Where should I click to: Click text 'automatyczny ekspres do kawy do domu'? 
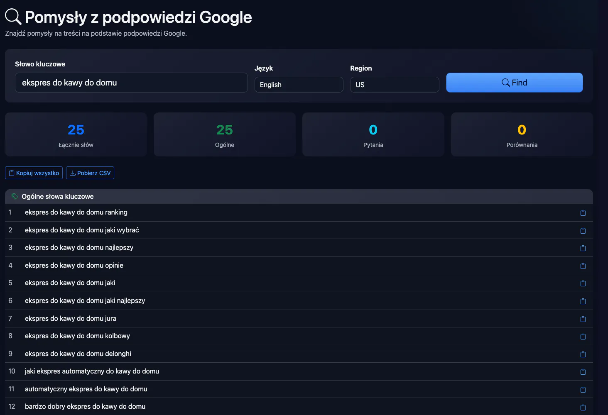click(x=86, y=389)
